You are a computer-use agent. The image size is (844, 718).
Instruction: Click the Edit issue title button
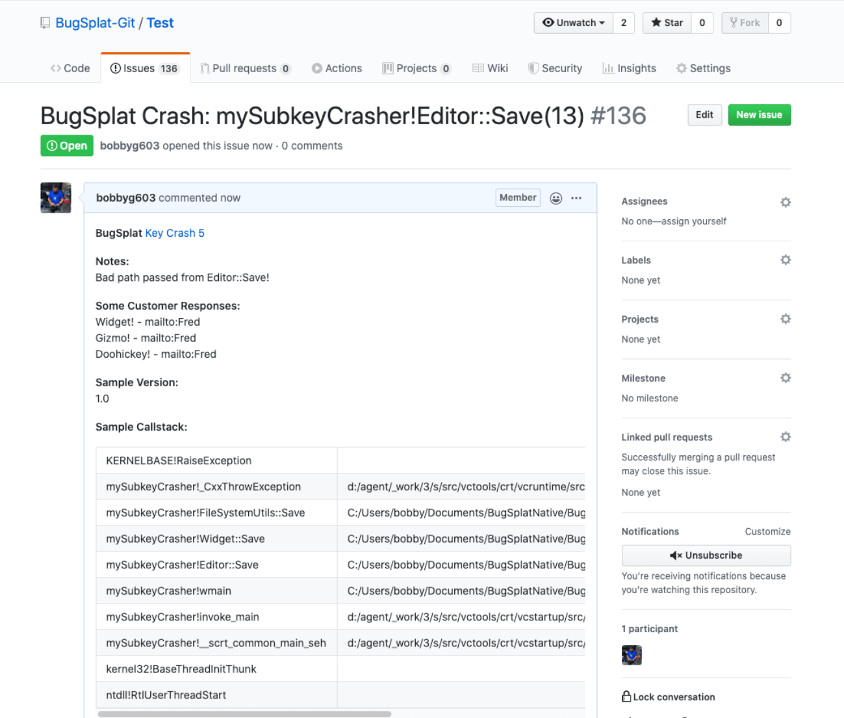pyautogui.click(x=704, y=115)
